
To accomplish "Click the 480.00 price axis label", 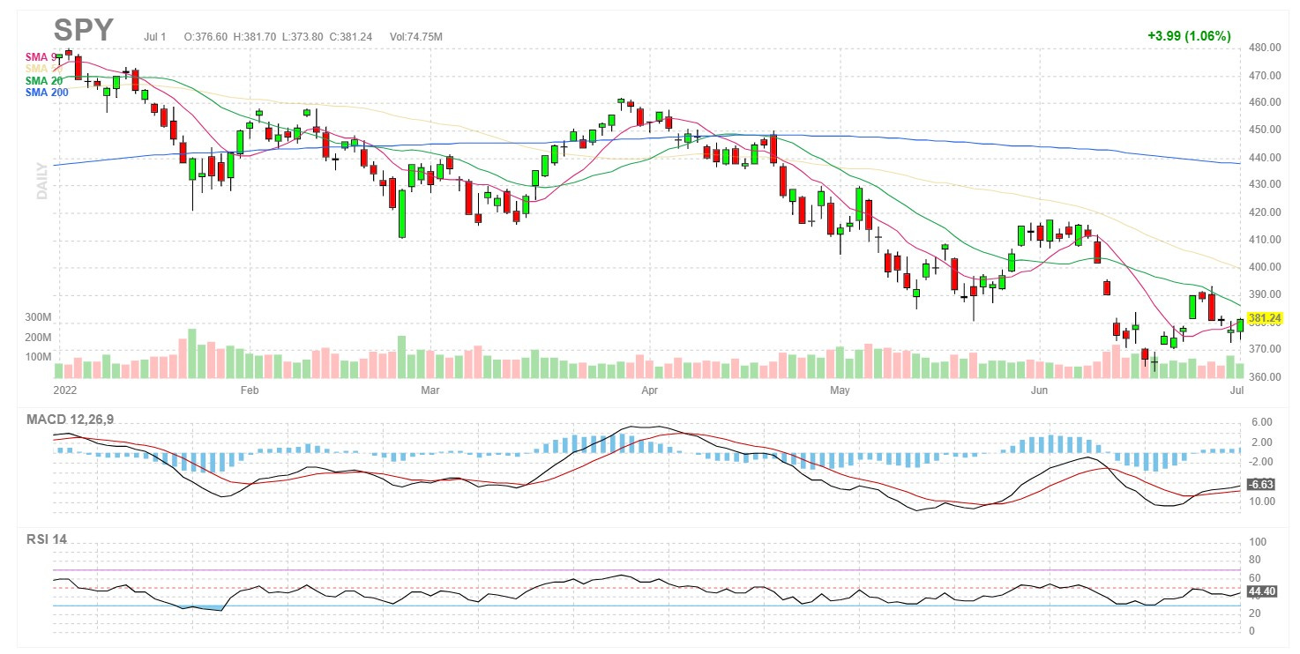I will [x=1266, y=48].
